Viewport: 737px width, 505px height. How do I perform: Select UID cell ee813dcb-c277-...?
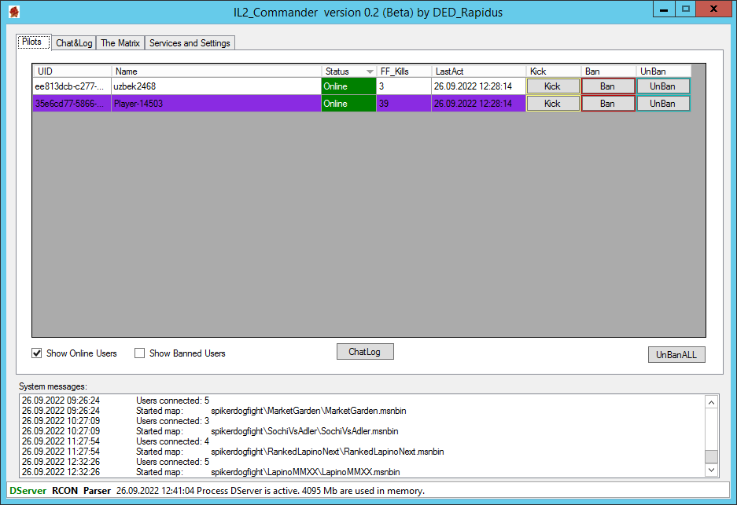[x=72, y=86]
